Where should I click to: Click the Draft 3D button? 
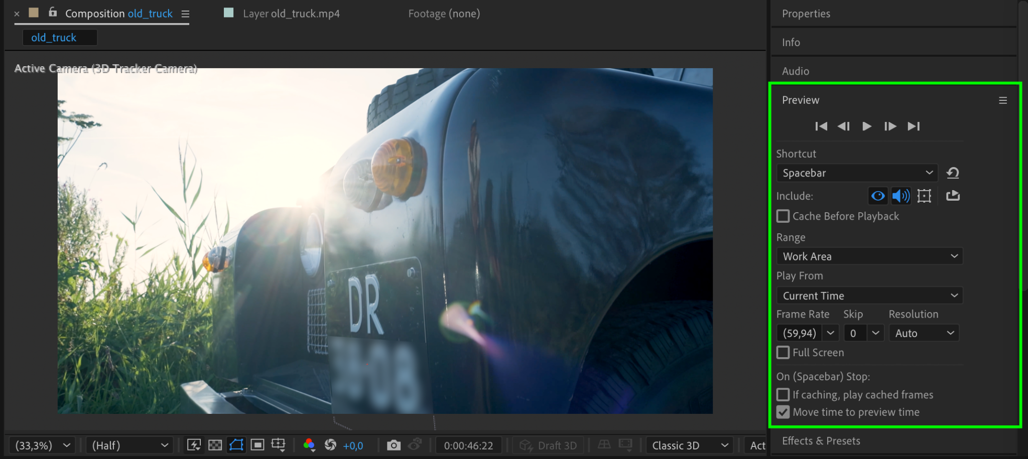(548, 445)
